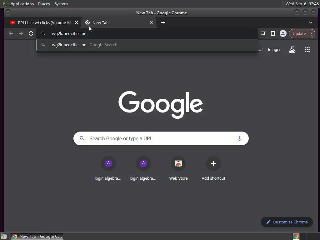Viewport: 320px width, 240px height.
Task: Open the Web Store shortcut
Action: 178,168
